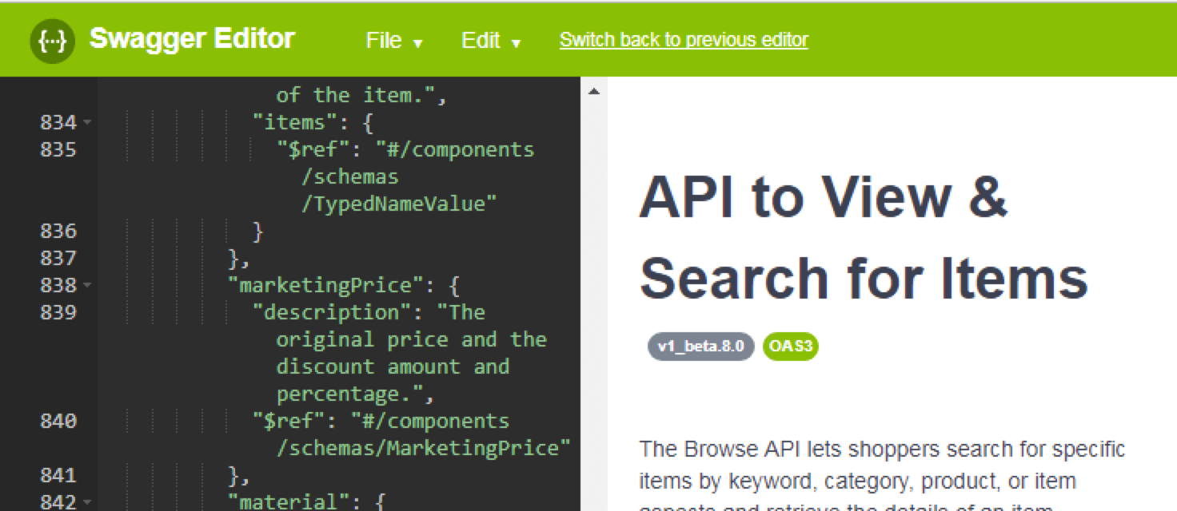Click the "marketingPrice" key in the code
This screenshot has width=1177, height=511.
tap(325, 286)
